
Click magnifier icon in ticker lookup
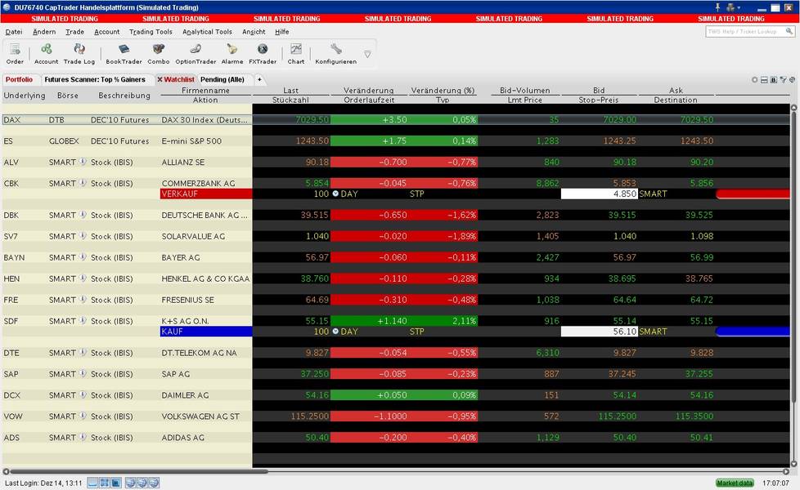click(x=789, y=31)
